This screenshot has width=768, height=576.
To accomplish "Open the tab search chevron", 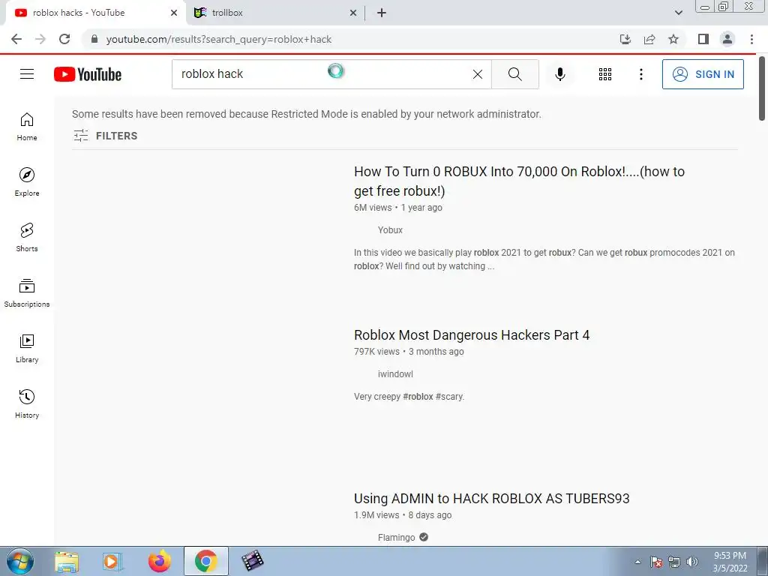I will [x=678, y=13].
